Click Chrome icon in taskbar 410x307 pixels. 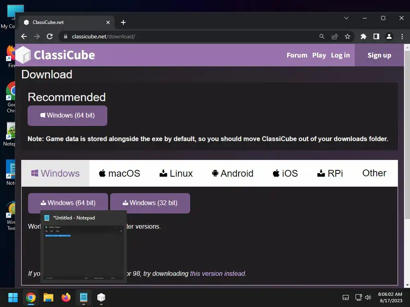click(x=30, y=297)
